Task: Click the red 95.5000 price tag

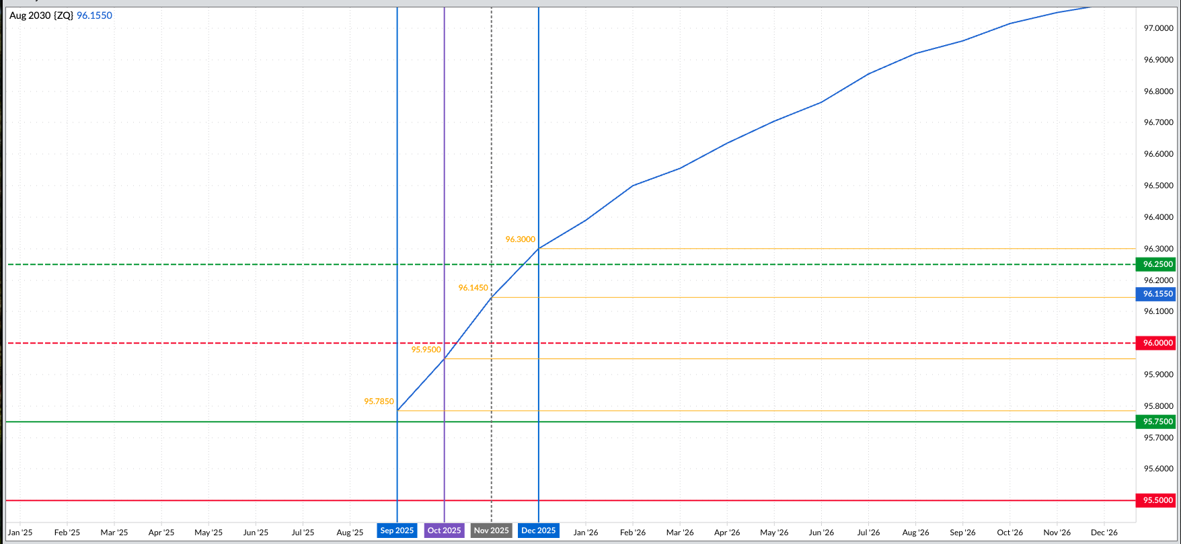Action: pos(1157,500)
